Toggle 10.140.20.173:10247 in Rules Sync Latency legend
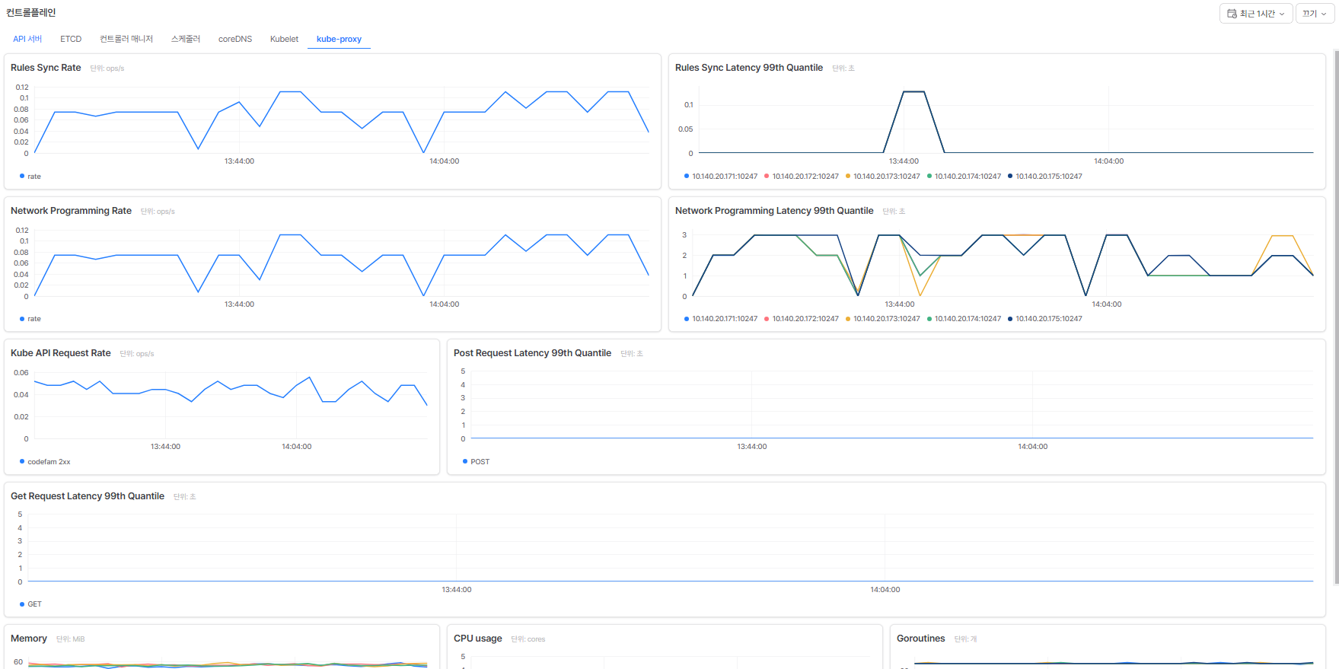The width and height of the screenshot is (1339, 669). pos(883,176)
